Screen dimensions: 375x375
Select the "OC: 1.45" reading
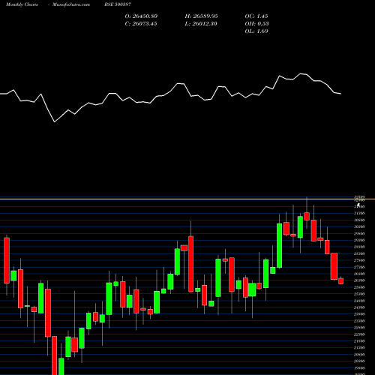[256, 16]
